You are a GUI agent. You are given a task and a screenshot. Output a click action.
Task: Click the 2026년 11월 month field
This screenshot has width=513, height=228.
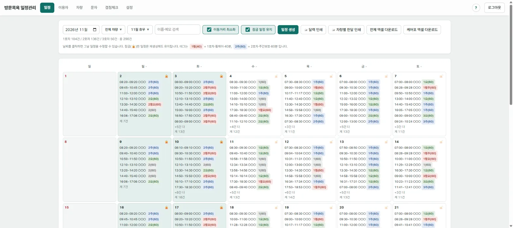coord(81,30)
